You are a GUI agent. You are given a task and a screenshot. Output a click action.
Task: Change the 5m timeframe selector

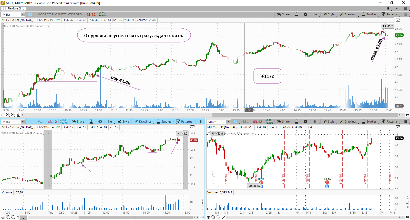110,122
